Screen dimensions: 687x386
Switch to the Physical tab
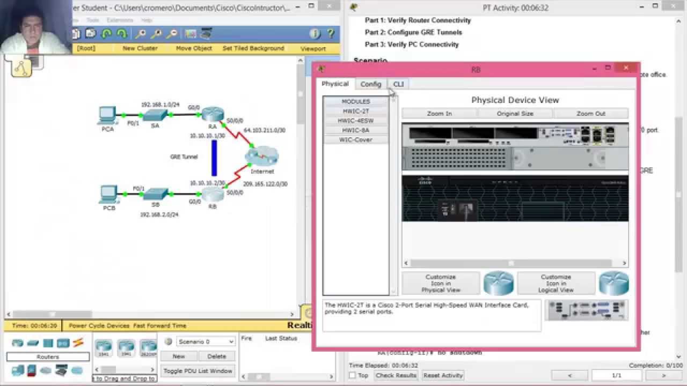[x=335, y=84]
